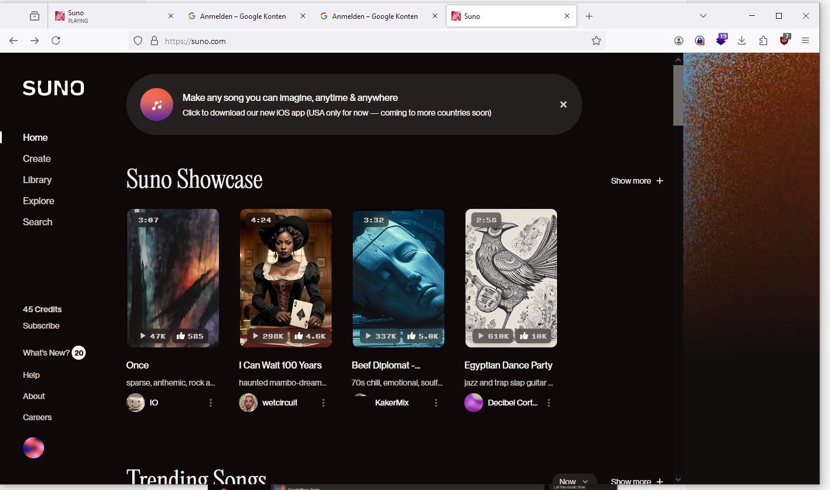Open the Downloads panel
830x490 pixels.
pyautogui.click(x=742, y=40)
